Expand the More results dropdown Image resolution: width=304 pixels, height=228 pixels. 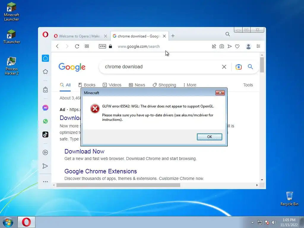(190, 85)
